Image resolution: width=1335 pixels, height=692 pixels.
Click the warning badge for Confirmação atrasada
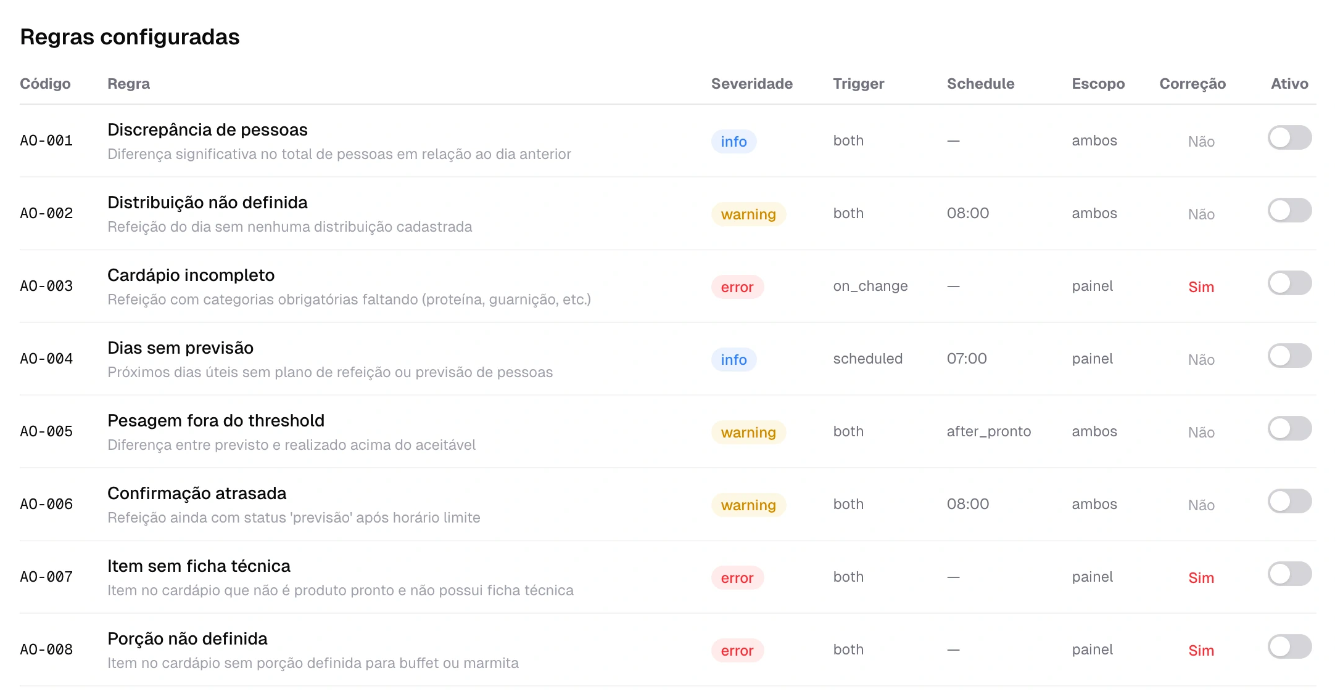pos(748,505)
